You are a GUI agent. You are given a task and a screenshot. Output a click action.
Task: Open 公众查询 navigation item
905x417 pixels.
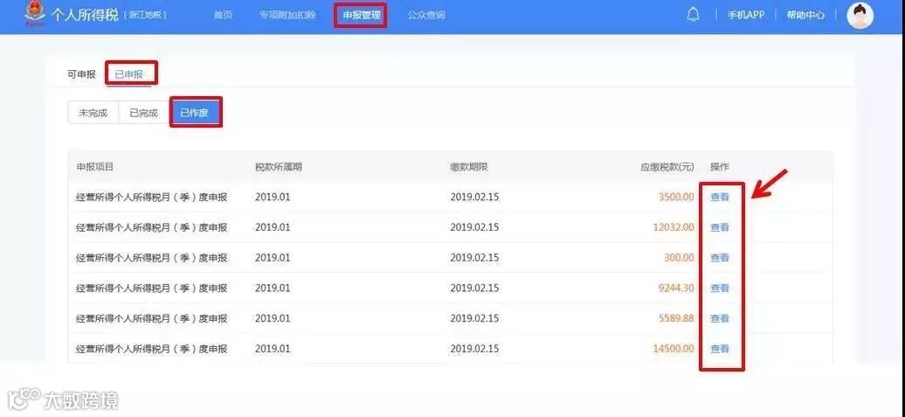click(x=426, y=16)
